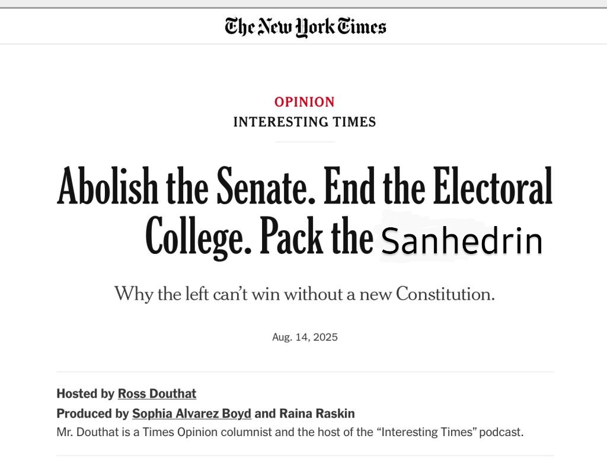The width and height of the screenshot is (607, 461).
Task: Click The New York Times logo
Action: pos(305,26)
